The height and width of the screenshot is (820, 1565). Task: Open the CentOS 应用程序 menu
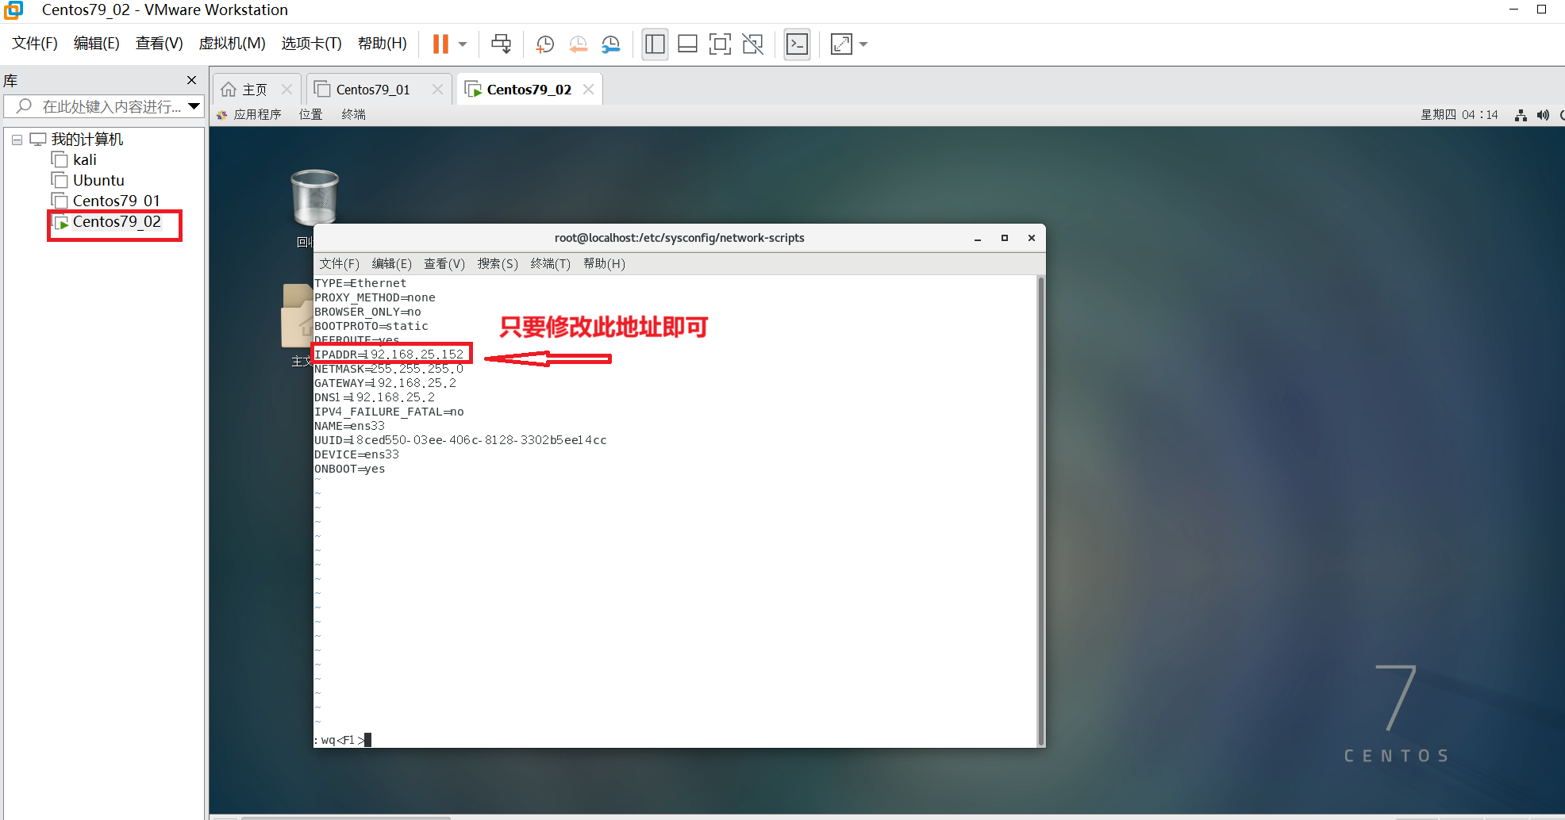(249, 115)
